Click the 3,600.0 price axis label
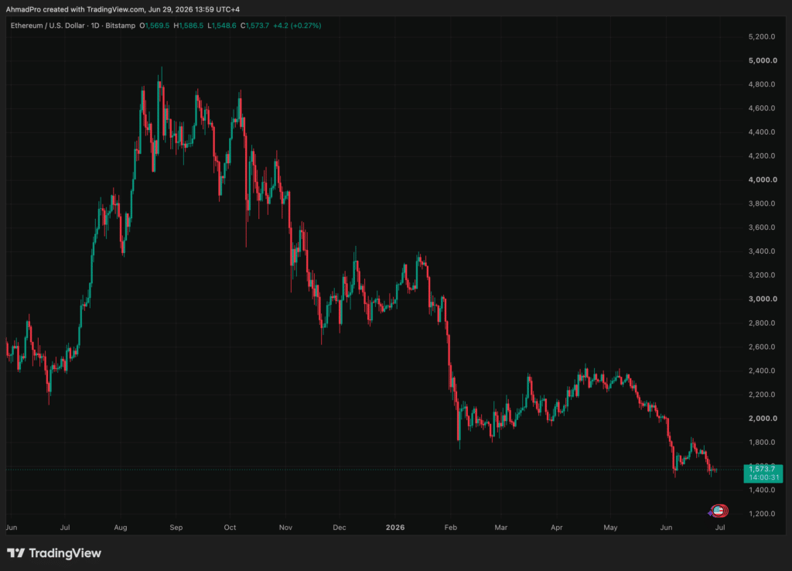The height and width of the screenshot is (571, 792). coord(762,227)
